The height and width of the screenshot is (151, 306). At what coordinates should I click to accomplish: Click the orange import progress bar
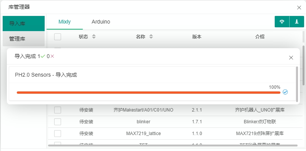pos(148,93)
